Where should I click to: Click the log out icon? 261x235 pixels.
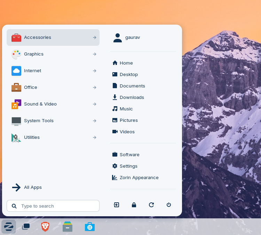pyautogui.click(x=116, y=205)
